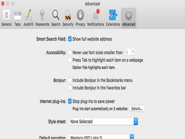Click the Accessibility label
This screenshot has width=185, height=139.
[56, 53]
